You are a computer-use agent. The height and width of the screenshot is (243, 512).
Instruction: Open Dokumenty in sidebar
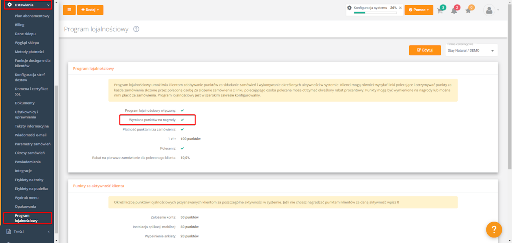[25, 103]
